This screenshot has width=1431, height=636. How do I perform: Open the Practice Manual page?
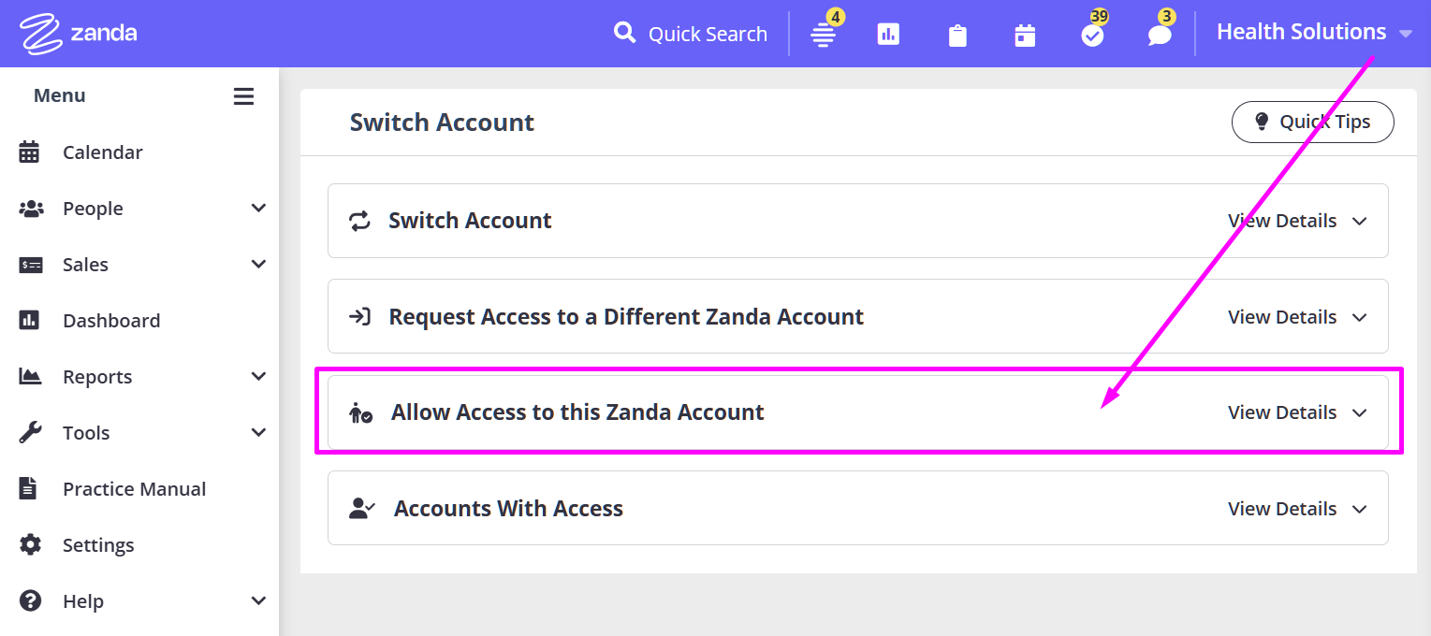134,489
